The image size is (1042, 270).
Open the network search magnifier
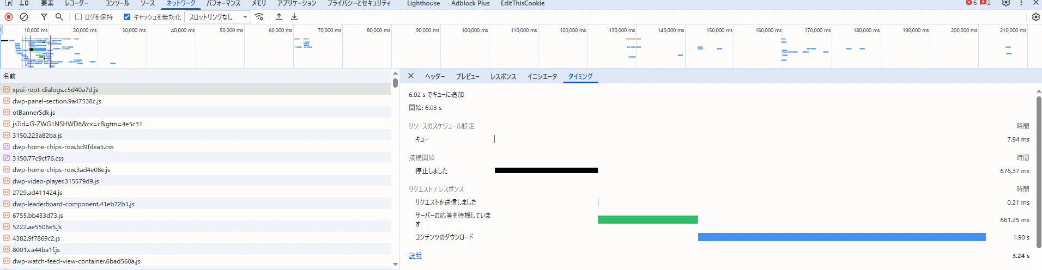point(59,17)
